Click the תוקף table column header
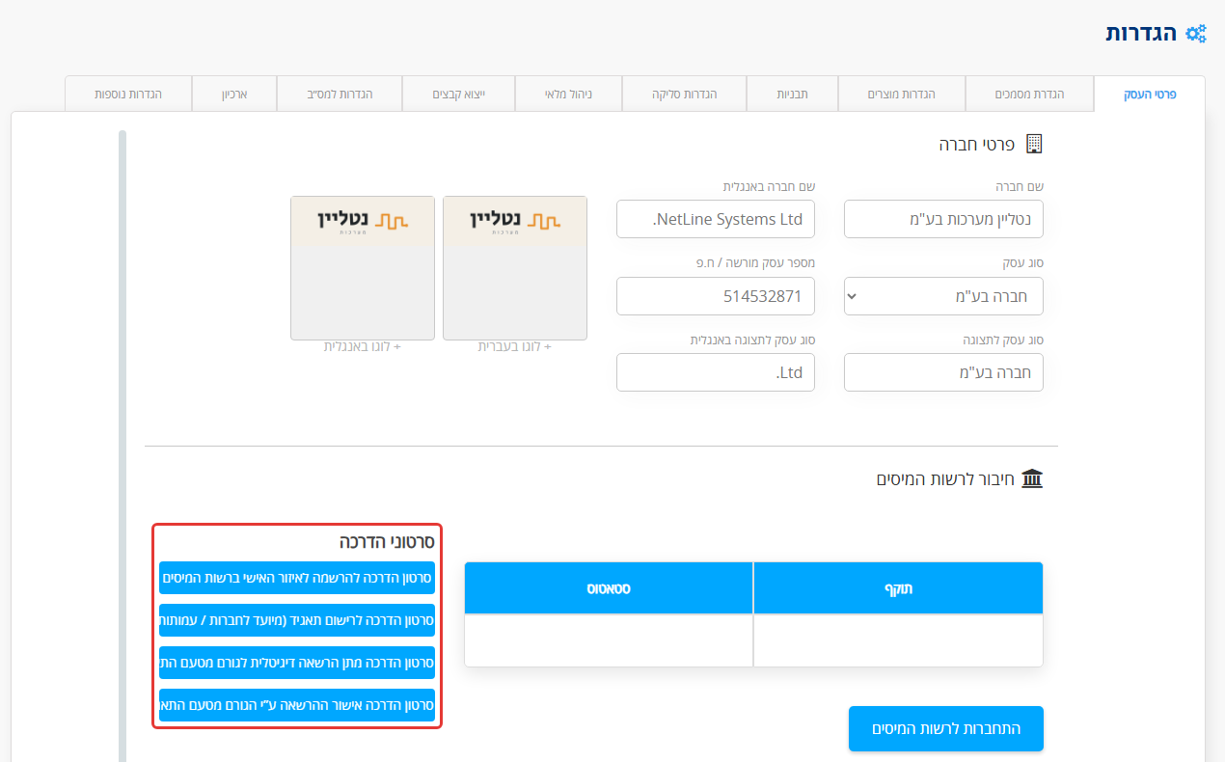 coord(898,588)
